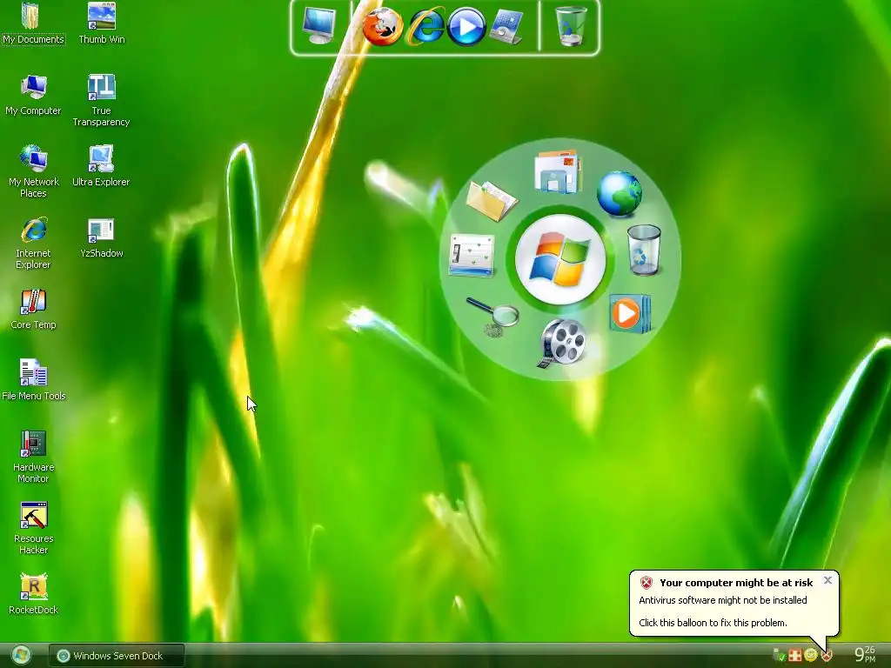This screenshot has height=668, width=891.
Task: Click the red cross tray icon
Action: (x=795, y=656)
